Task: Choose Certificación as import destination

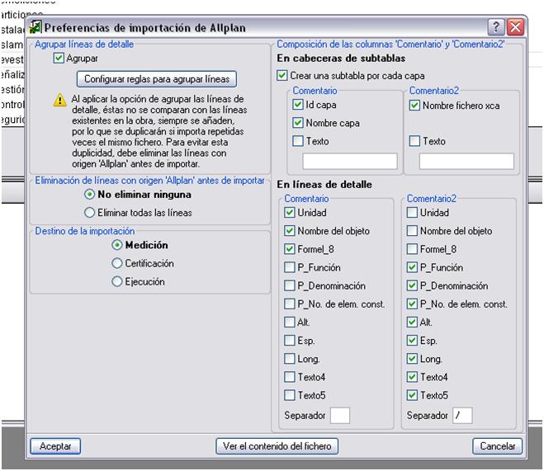Action: click(117, 263)
